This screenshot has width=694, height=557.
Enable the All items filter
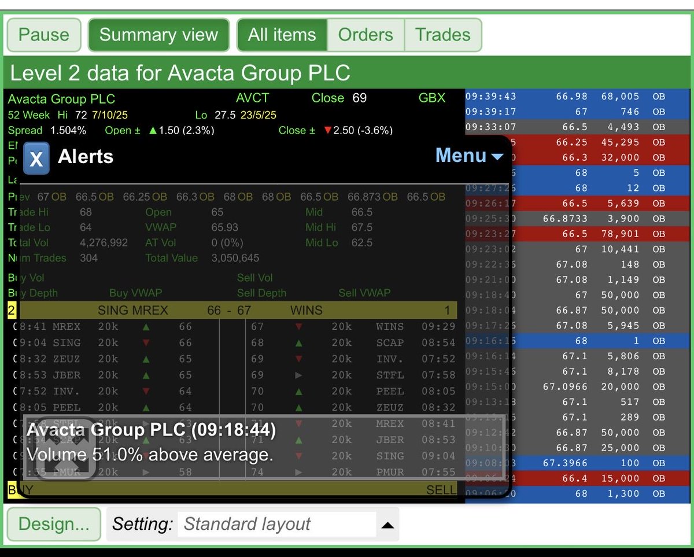point(282,35)
